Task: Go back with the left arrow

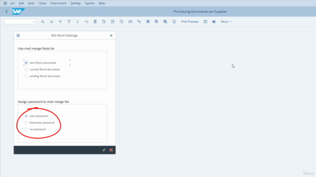Action: point(6,12)
